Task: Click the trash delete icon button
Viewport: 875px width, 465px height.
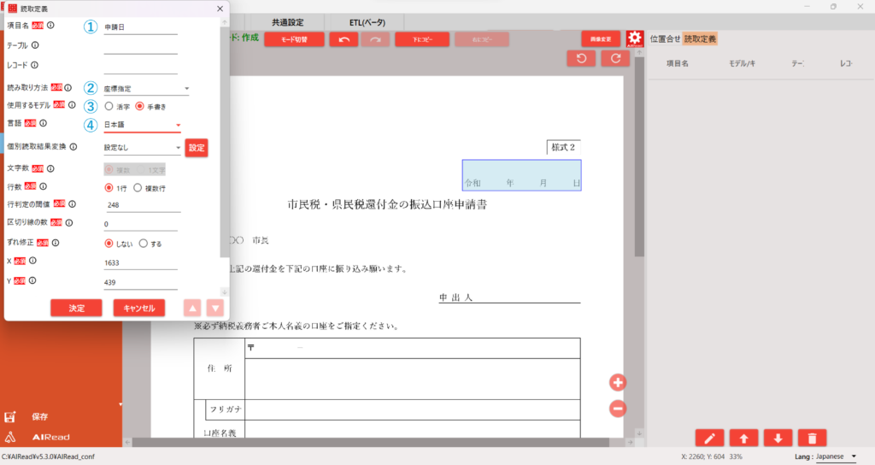Action: point(812,439)
